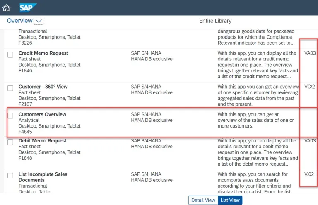Expand the Overview dropdown arrow

[39, 21]
